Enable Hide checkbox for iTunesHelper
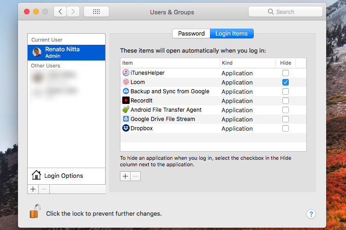Viewport: 346px width, 230px height. pos(286,73)
